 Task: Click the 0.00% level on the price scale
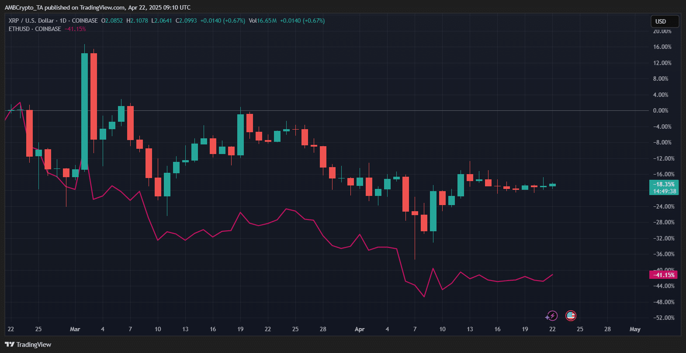tap(660, 111)
